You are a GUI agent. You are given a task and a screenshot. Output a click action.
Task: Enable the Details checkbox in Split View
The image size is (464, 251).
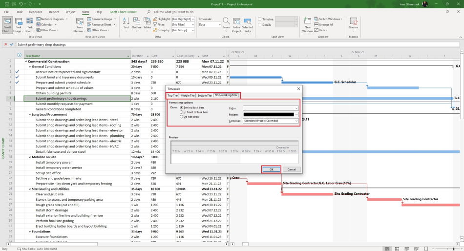pyautogui.click(x=260, y=25)
